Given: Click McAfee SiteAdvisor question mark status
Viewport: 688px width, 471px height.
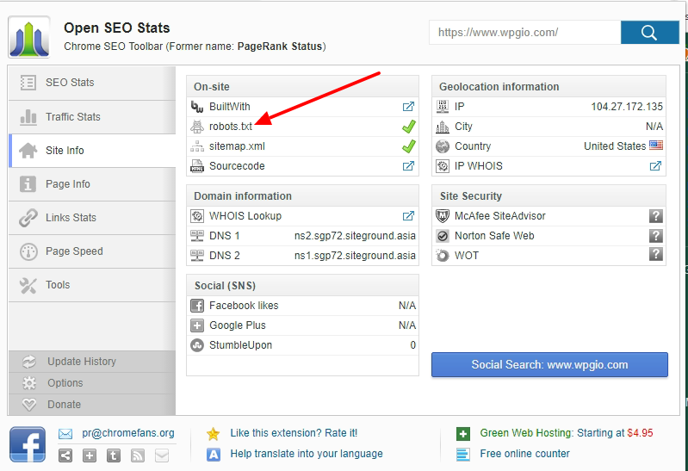Looking at the screenshot, I should 655,216.
